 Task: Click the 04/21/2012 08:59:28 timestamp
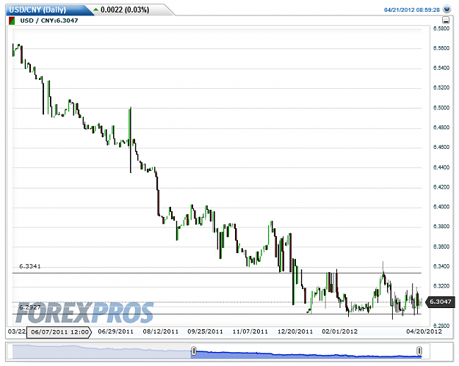click(x=412, y=10)
